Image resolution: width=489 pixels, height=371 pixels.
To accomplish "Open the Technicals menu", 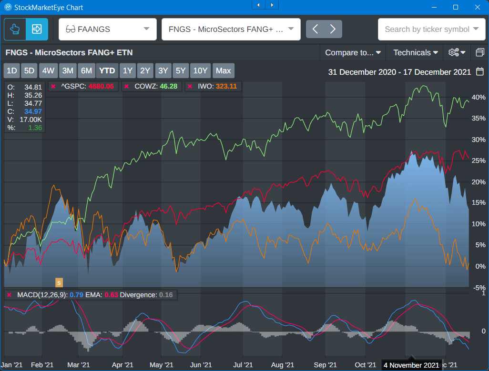I will pos(416,53).
